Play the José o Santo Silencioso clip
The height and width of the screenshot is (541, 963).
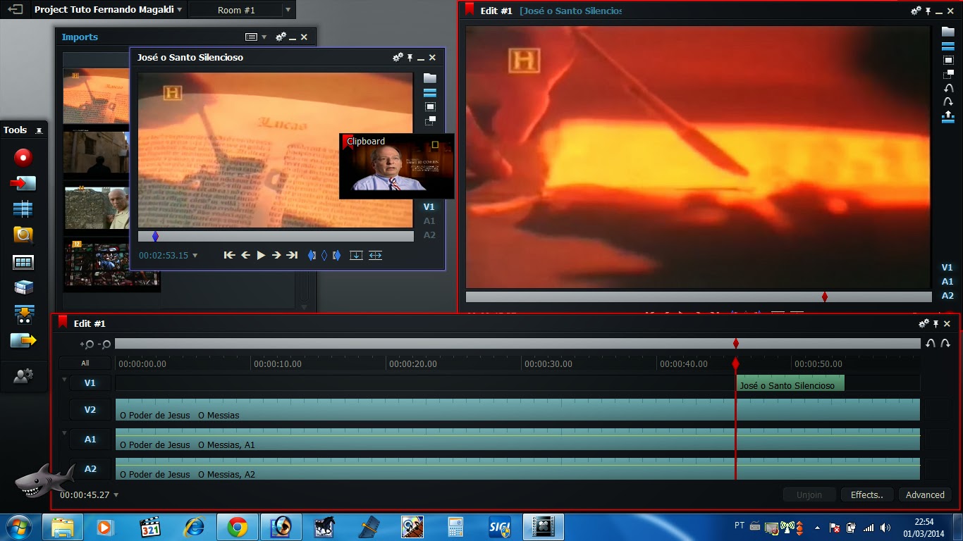(x=261, y=255)
